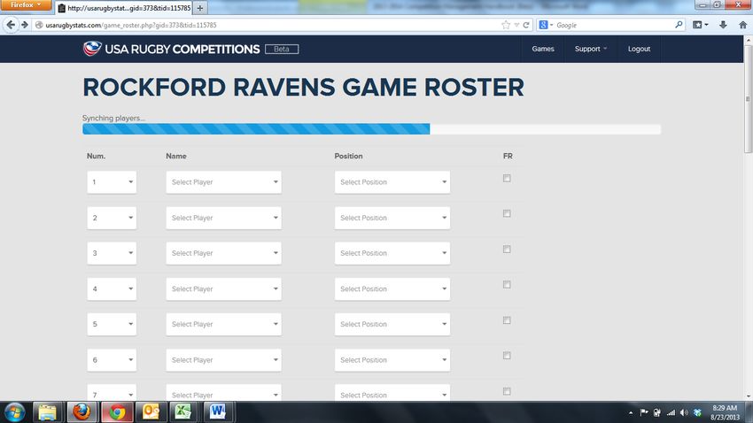Open Select Player dropdown in row 6
The width and height of the screenshot is (753, 423).
click(x=223, y=359)
